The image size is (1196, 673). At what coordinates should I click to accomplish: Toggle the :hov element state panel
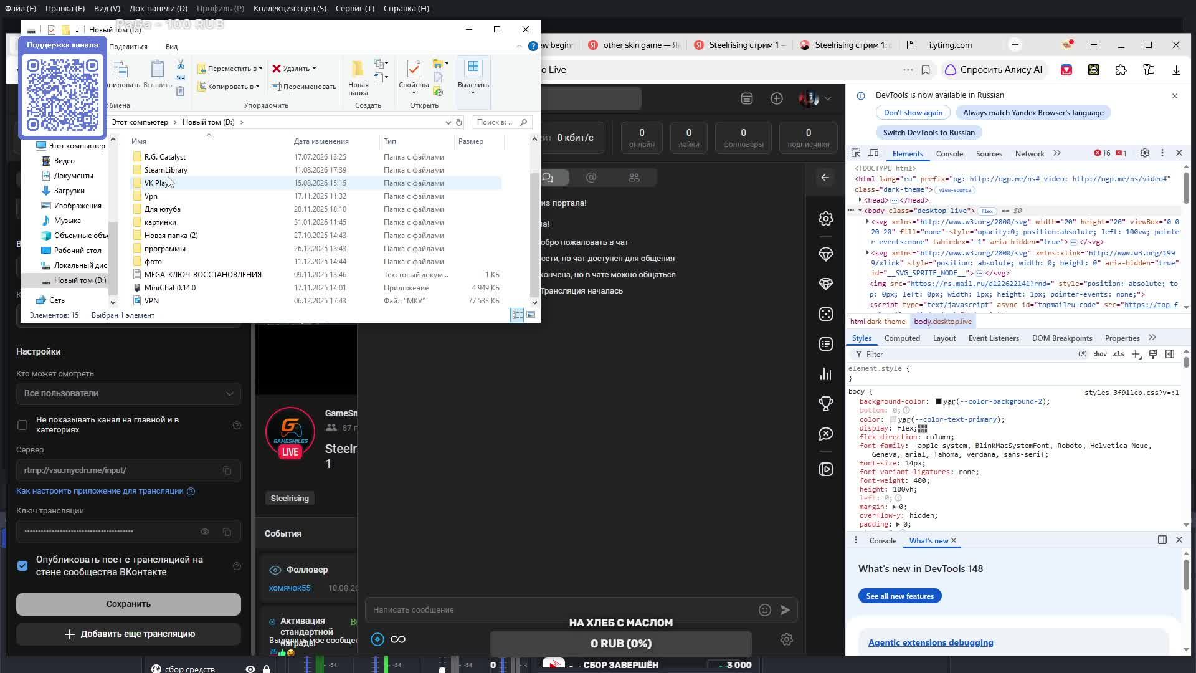click(x=1101, y=354)
